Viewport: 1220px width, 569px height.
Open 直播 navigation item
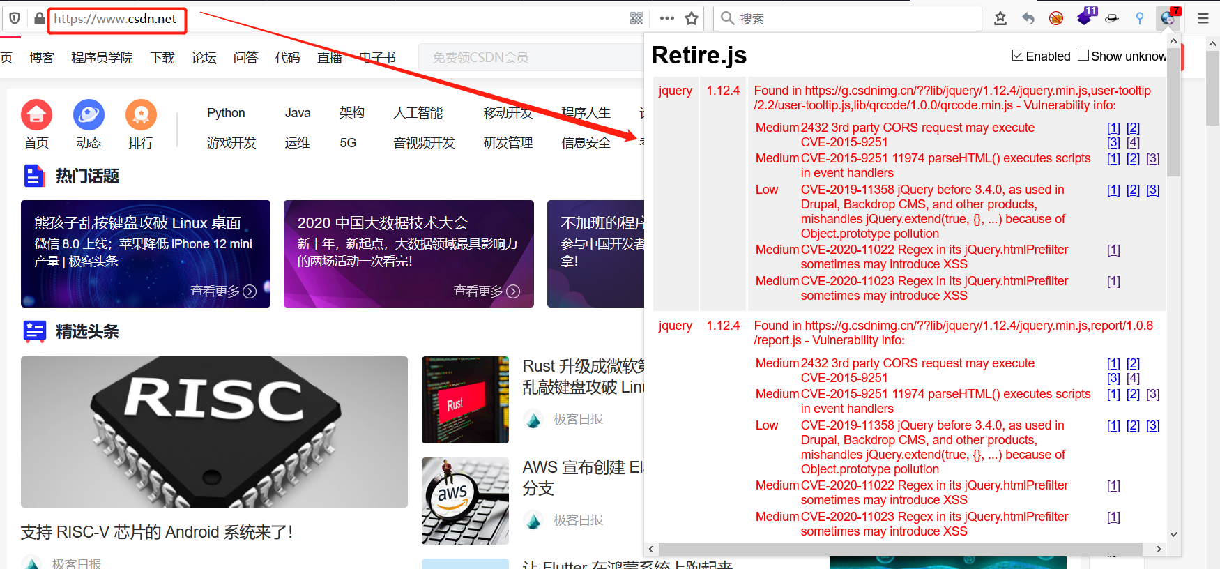pyautogui.click(x=330, y=57)
